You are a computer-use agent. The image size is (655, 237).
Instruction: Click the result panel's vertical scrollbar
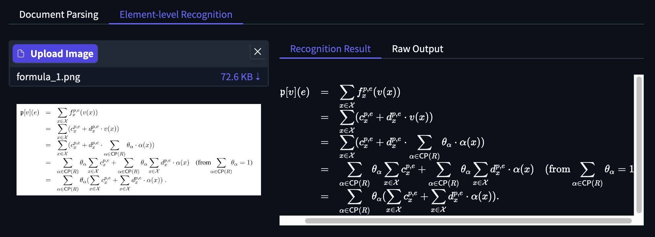tap(639, 145)
